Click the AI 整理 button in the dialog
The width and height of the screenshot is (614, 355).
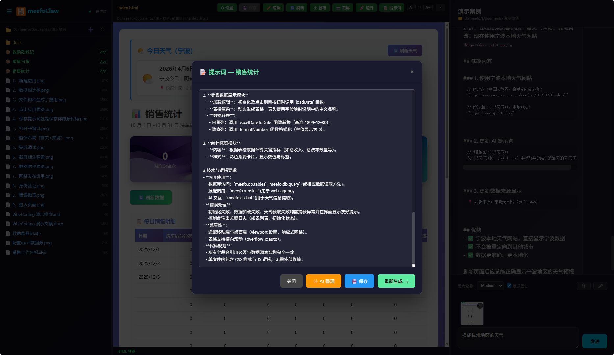click(323, 281)
